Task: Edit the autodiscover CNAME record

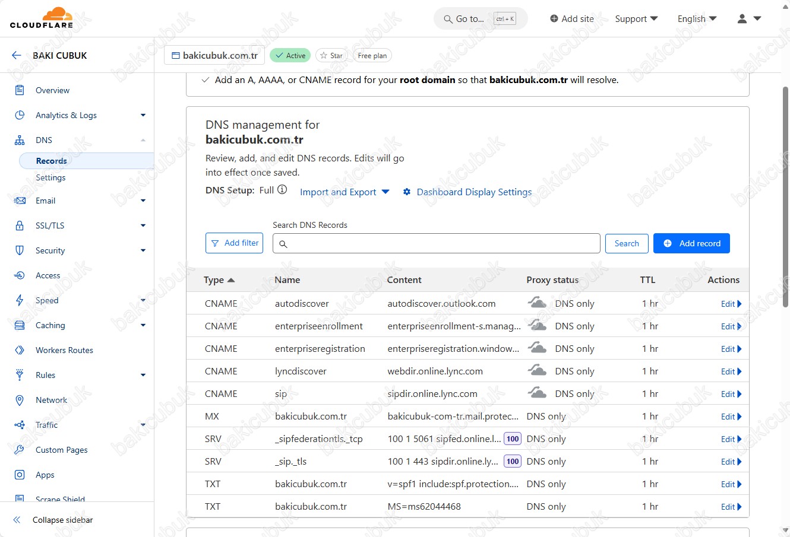Action: [x=731, y=304]
